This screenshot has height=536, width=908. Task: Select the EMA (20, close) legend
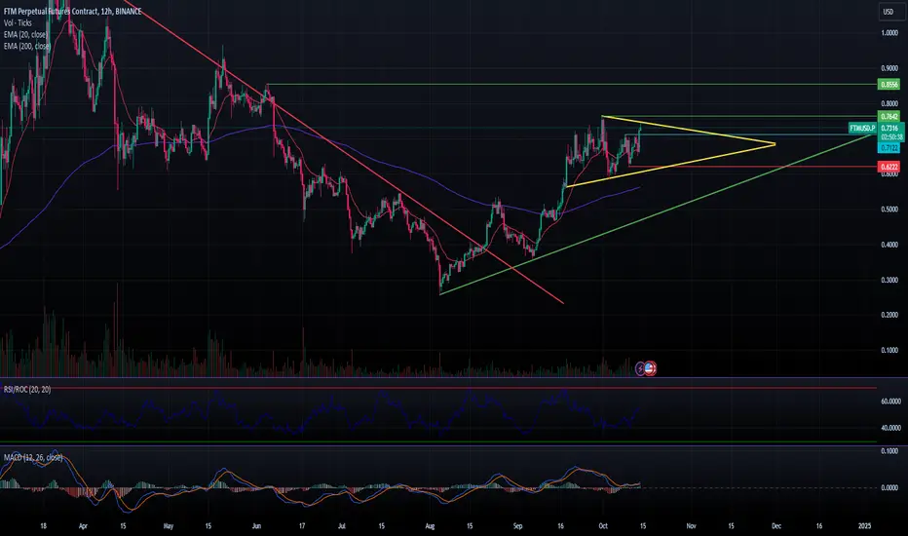point(25,35)
